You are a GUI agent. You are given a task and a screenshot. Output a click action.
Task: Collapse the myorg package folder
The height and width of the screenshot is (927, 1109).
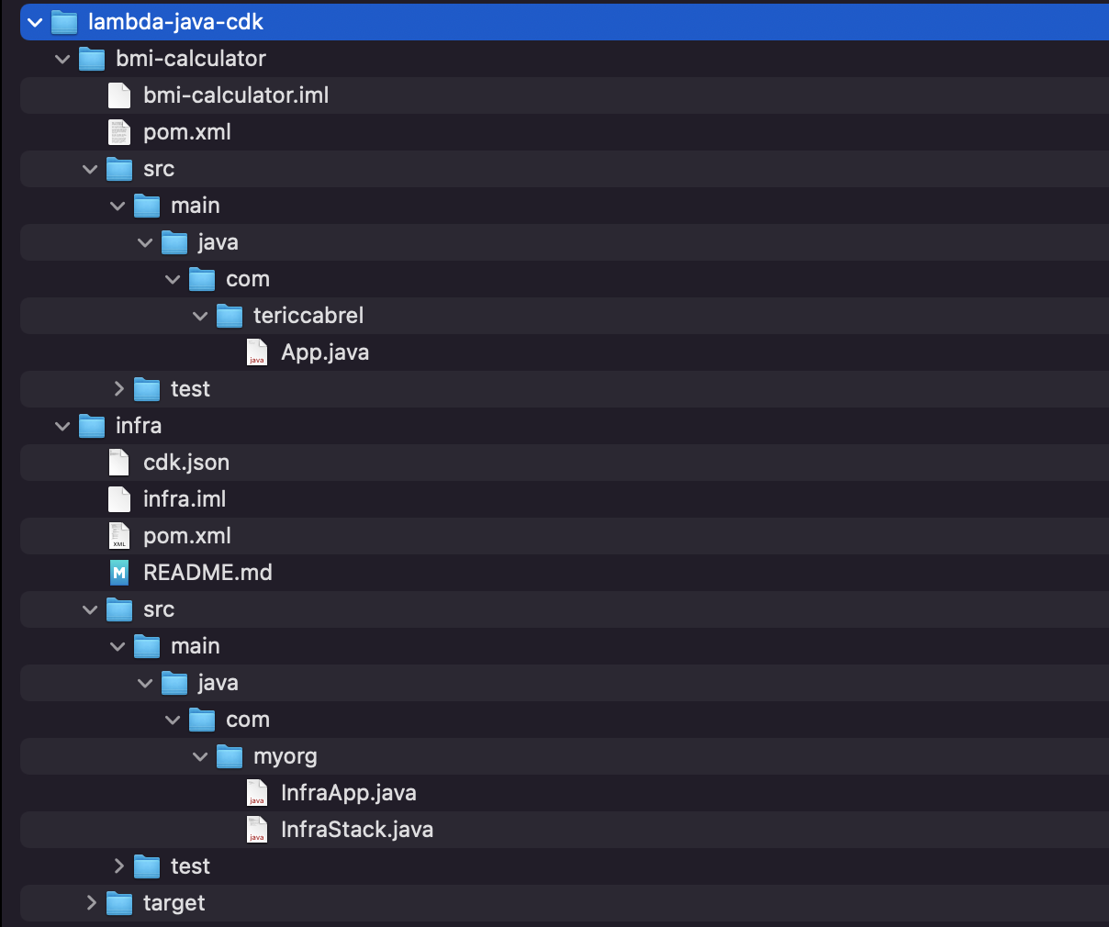(x=200, y=756)
